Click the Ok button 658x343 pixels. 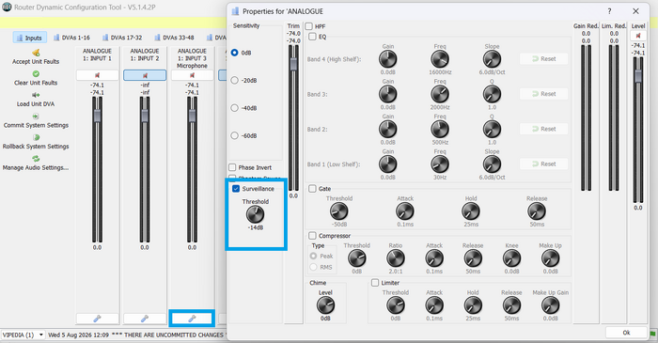point(626,333)
